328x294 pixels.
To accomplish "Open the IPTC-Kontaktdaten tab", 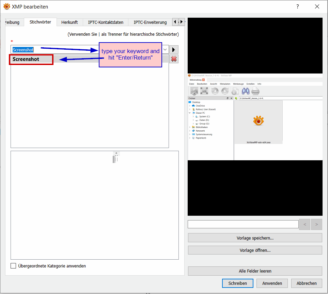I will 106,22.
